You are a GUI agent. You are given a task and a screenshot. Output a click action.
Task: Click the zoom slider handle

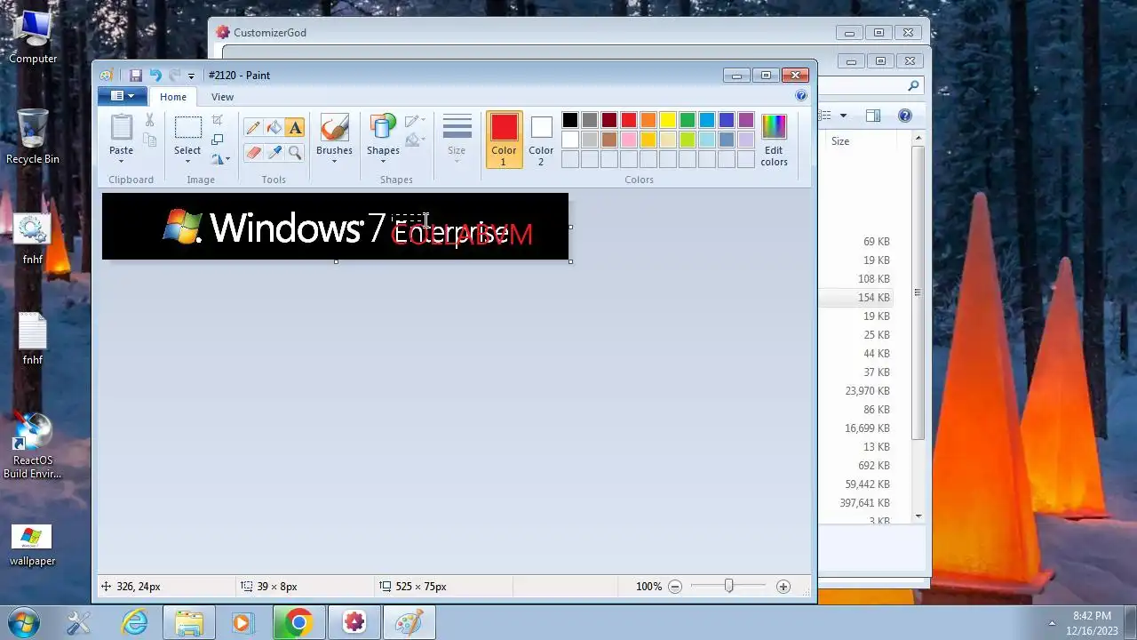point(728,587)
